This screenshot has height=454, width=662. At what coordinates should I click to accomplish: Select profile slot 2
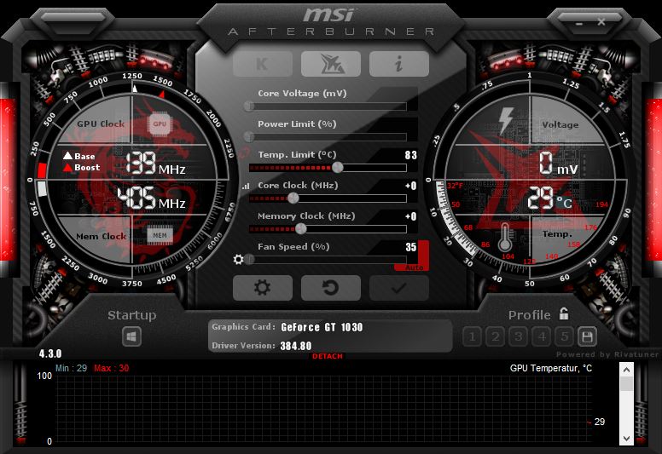pyautogui.click(x=496, y=336)
